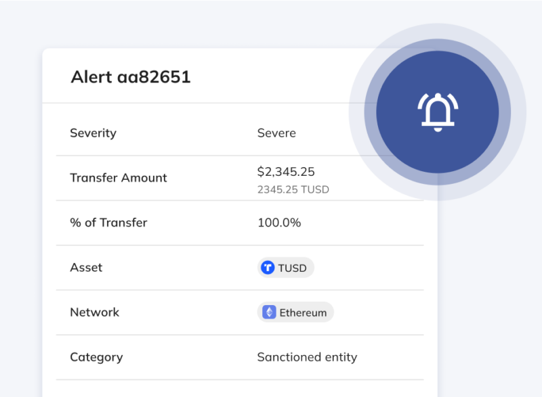The height and width of the screenshot is (397, 542).
Task: Open the Alert aa82651 title
Action: 131,77
